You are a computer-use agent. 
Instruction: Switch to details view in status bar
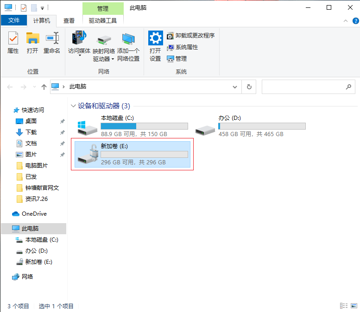click(344, 306)
